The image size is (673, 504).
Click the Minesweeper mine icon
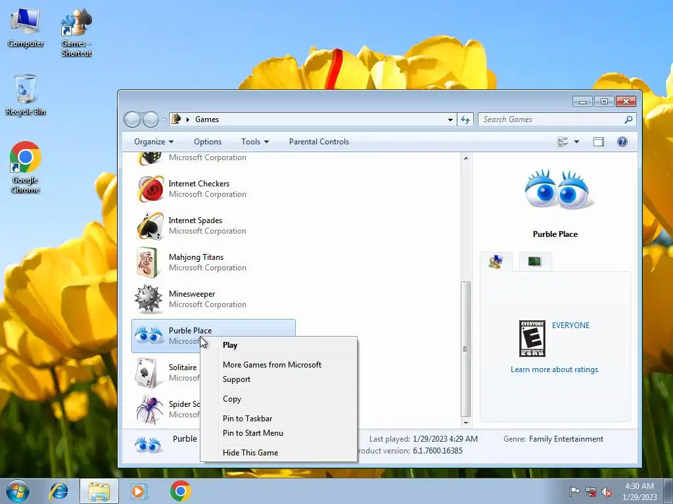tap(149, 299)
